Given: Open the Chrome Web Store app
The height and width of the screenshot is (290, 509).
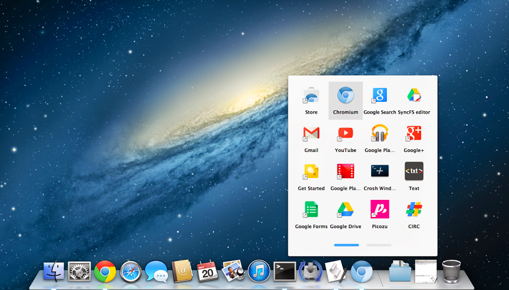Looking at the screenshot, I should pyautogui.click(x=311, y=96).
